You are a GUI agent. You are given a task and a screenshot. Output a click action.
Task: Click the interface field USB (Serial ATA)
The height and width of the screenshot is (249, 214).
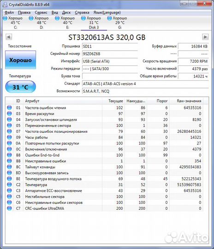[x=110, y=61]
